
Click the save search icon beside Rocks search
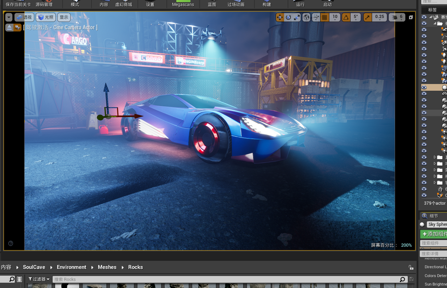click(x=411, y=279)
